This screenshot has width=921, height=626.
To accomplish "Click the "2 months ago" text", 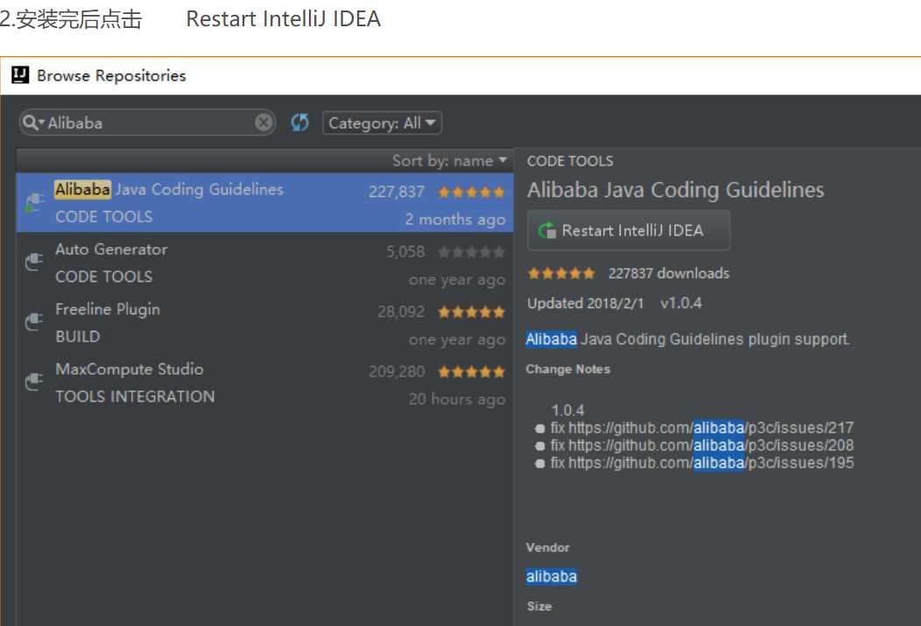I will click(455, 220).
